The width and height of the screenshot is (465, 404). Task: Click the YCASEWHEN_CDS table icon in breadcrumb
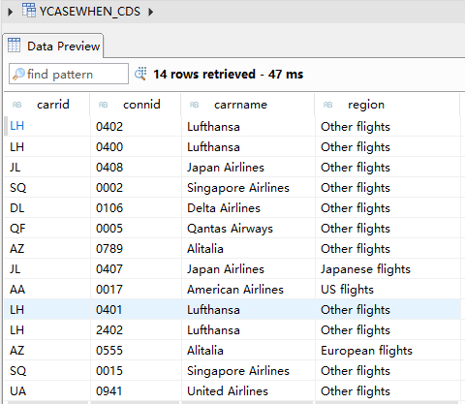(x=29, y=11)
